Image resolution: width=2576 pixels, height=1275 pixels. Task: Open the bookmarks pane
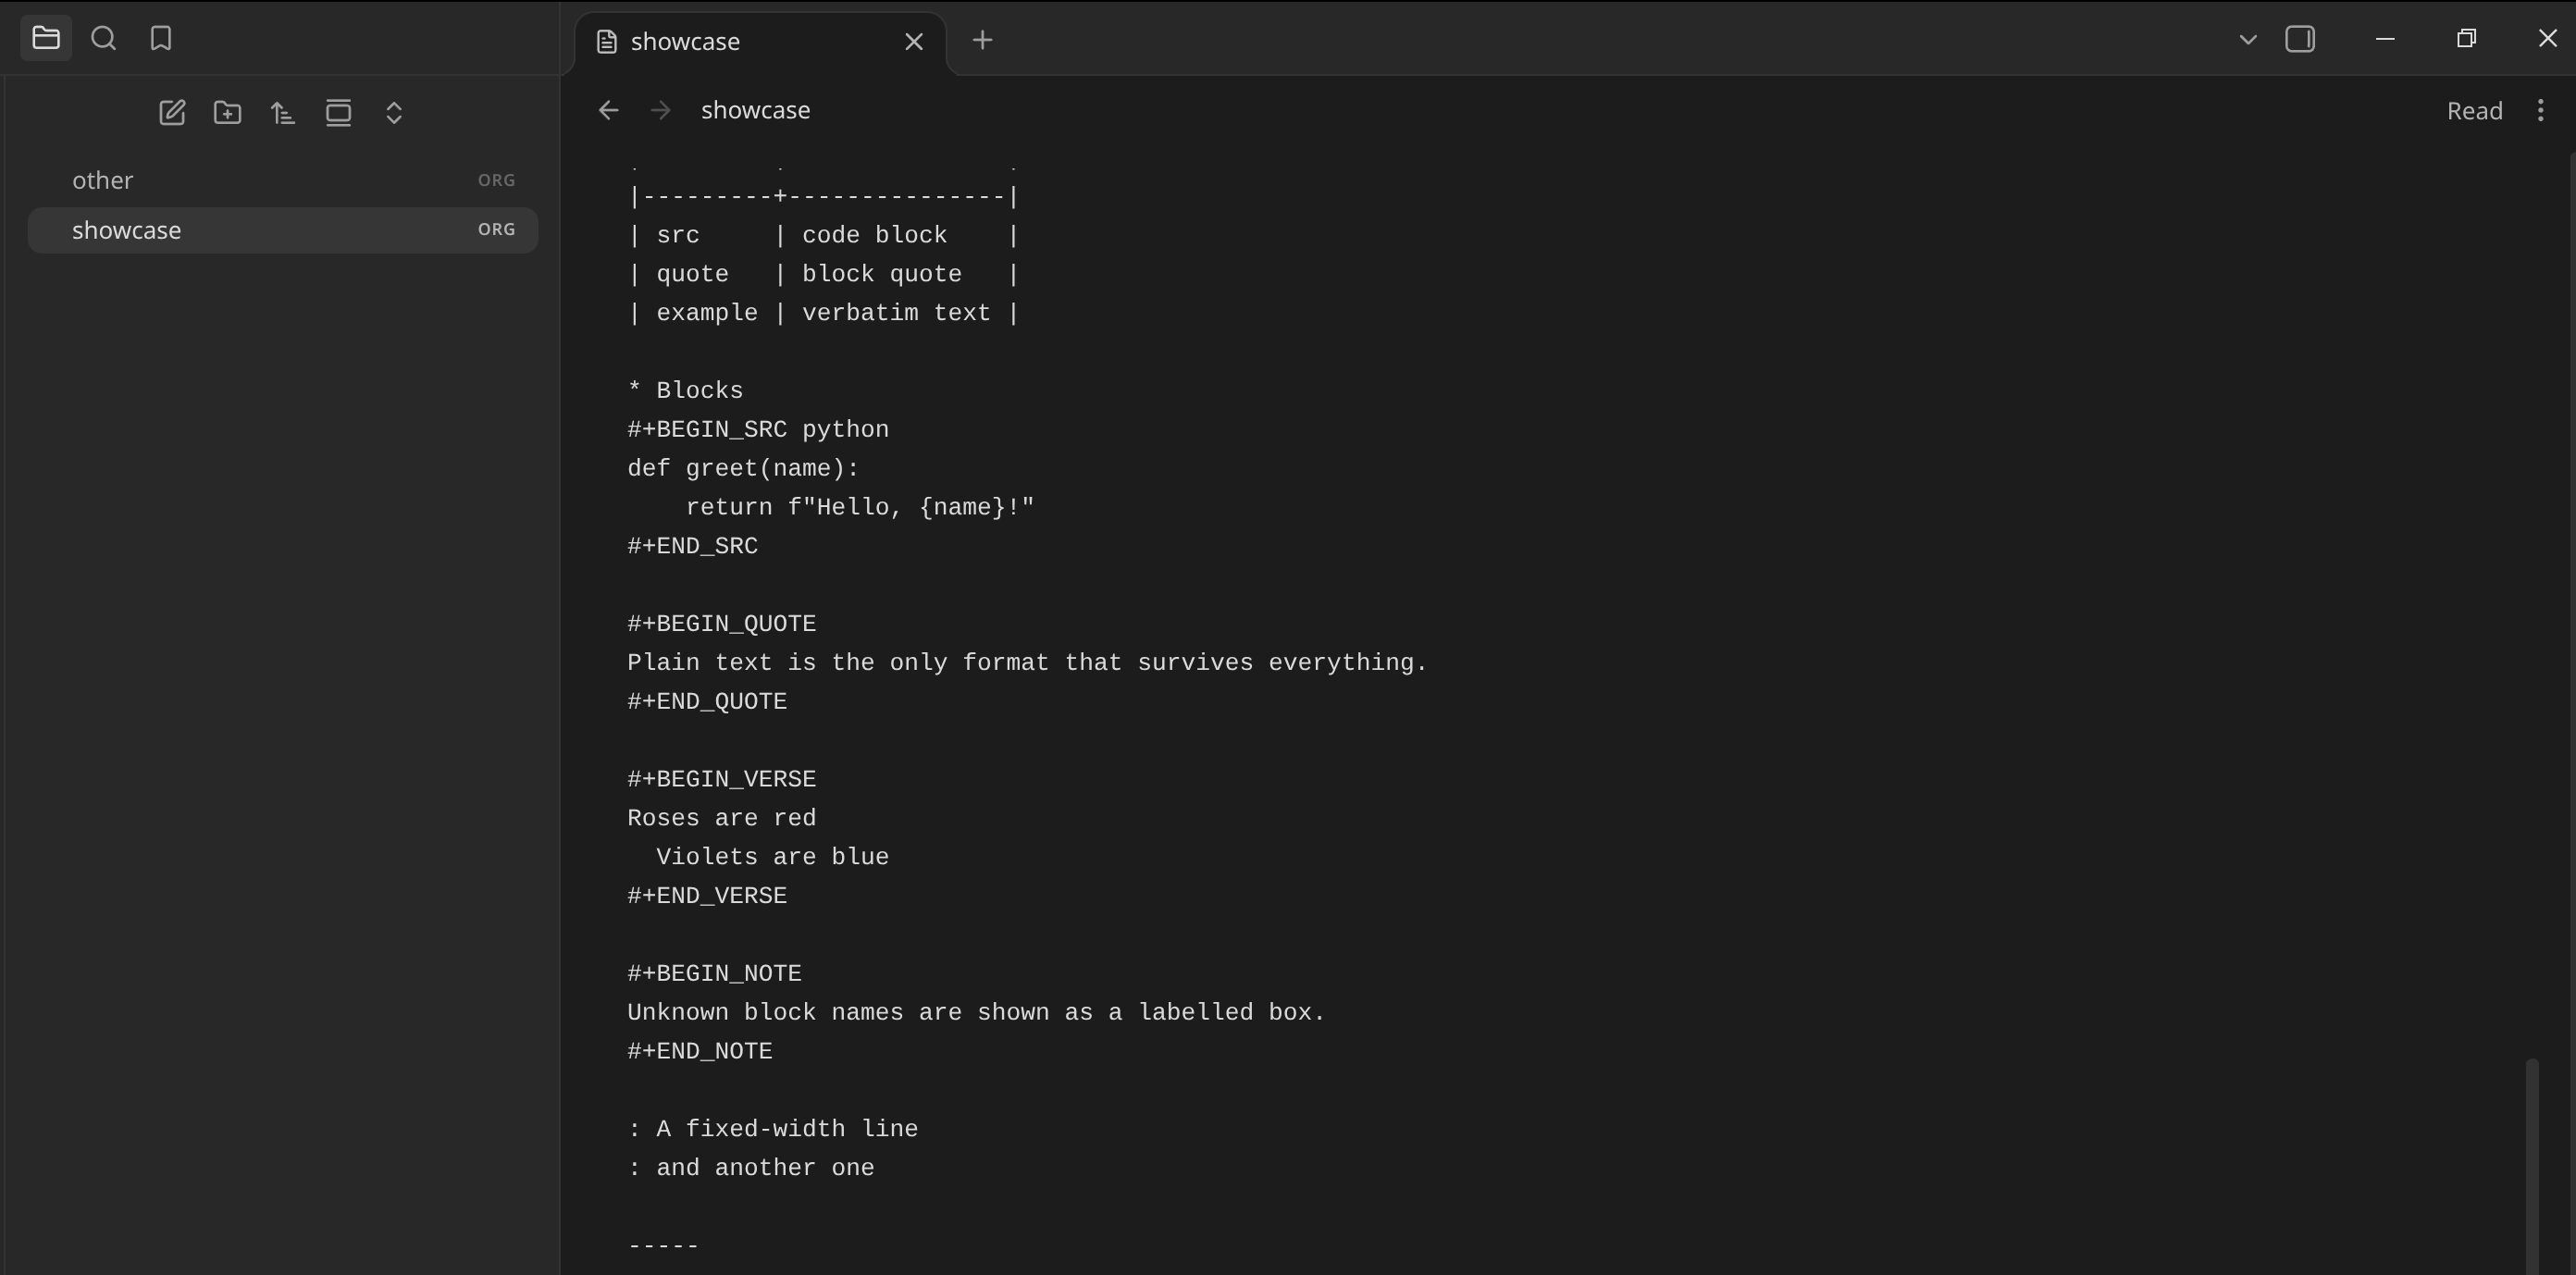[161, 39]
